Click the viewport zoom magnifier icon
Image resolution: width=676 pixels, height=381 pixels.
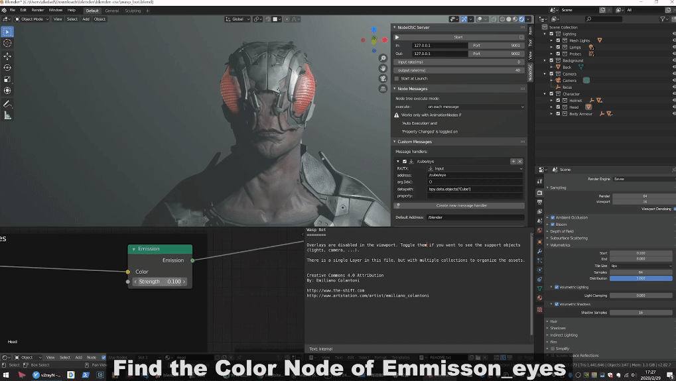[x=382, y=58]
